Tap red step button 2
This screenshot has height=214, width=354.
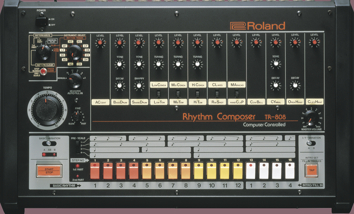108,171
